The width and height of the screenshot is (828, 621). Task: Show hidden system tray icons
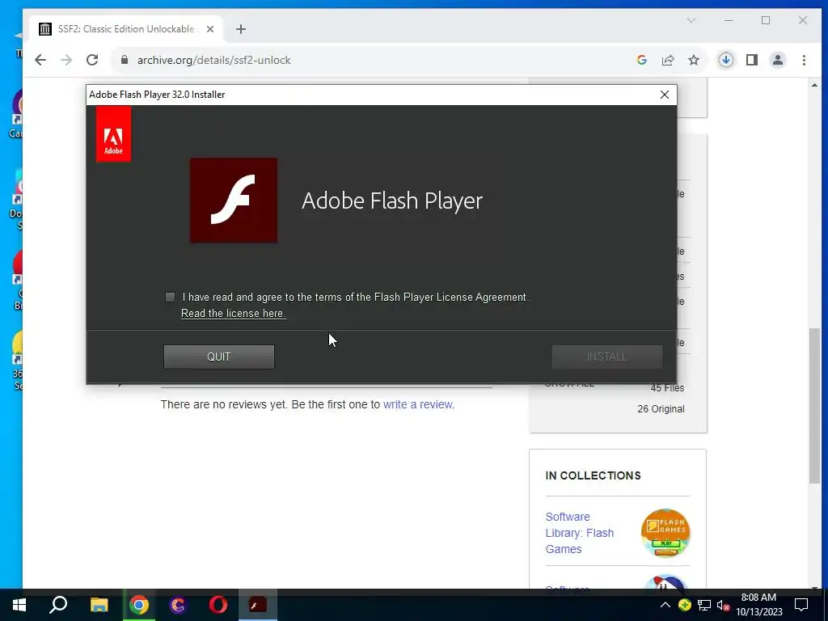[x=665, y=605]
